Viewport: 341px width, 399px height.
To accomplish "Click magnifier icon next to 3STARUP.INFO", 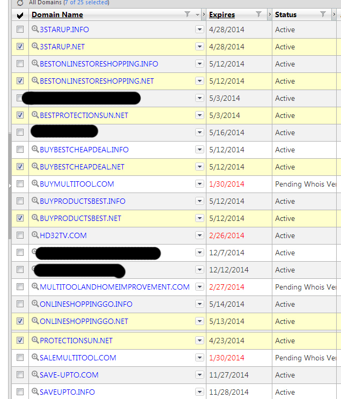I will [x=35, y=29].
